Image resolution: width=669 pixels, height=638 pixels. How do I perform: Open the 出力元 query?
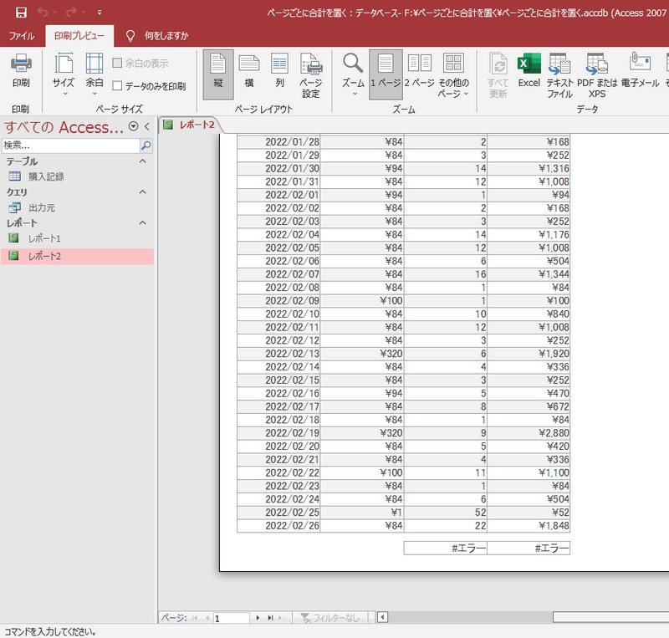(x=42, y=208)
